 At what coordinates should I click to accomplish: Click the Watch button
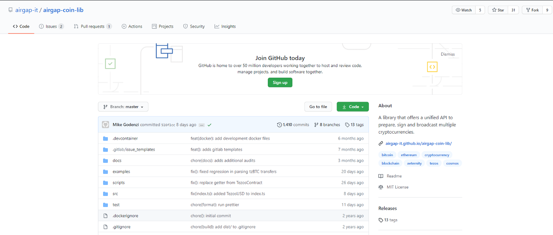pos(464,10)
